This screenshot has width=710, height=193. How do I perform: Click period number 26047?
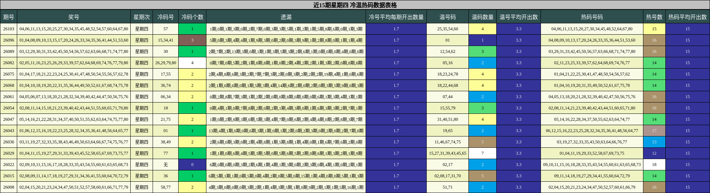click(9, 119)
